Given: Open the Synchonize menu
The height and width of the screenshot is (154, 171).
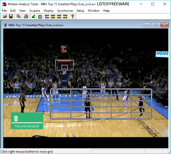Looking at the screenshot, I should click(65, 11).
